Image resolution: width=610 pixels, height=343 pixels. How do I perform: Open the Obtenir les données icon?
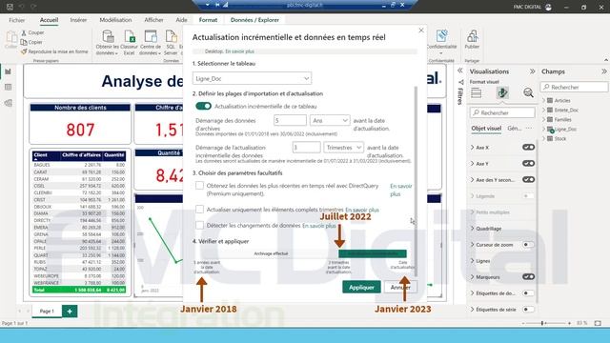(108, 36)
